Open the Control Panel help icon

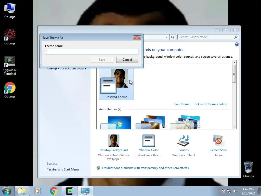237,44
